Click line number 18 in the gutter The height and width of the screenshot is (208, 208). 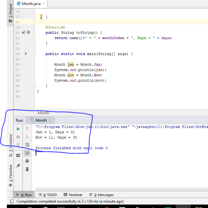(17, 22)
